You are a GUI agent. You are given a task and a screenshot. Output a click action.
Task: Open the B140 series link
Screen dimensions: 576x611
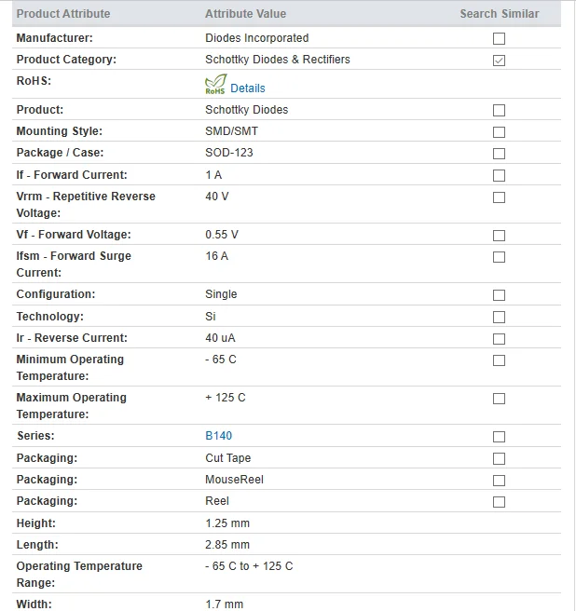click(x=218, y=436)
